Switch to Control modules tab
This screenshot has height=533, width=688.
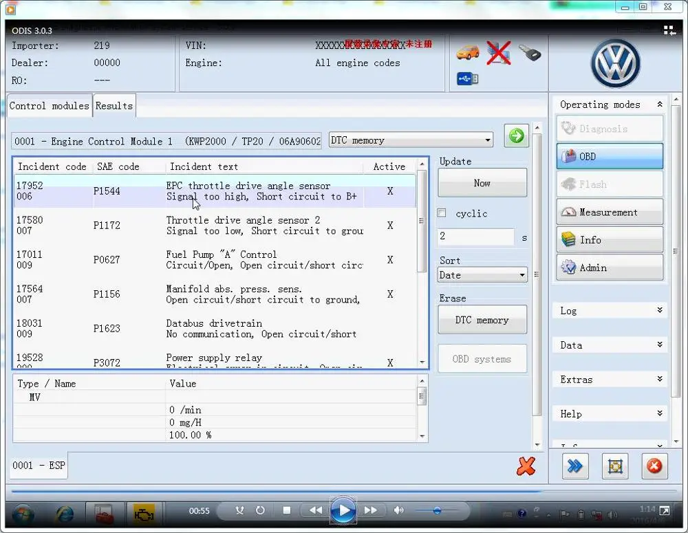click(49, 106)
